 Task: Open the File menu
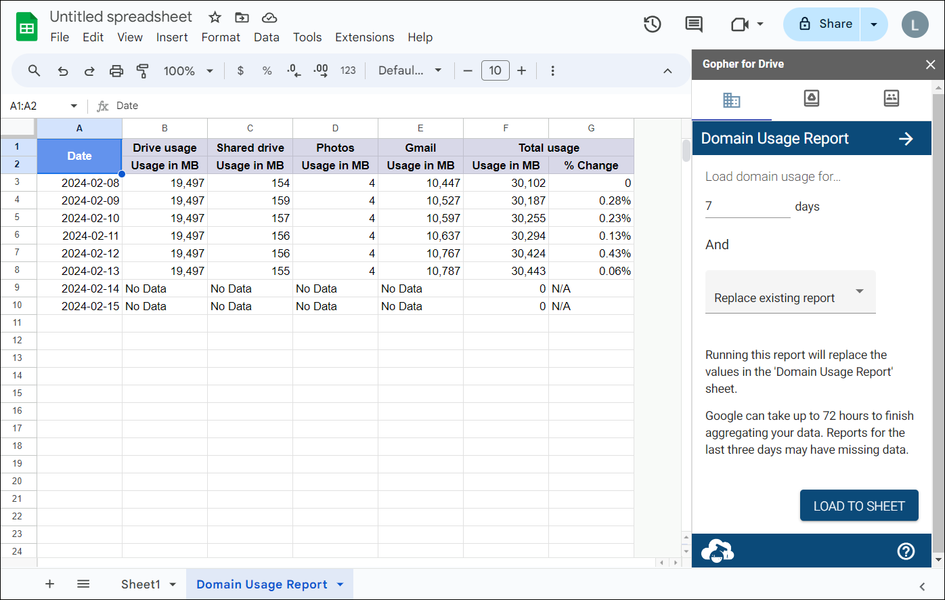(60, 37)
